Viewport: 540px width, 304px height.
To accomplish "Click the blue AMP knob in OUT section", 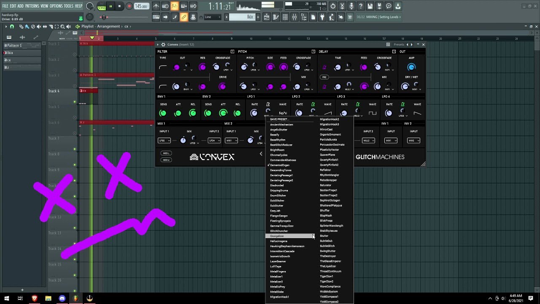I will pos(411,67).
